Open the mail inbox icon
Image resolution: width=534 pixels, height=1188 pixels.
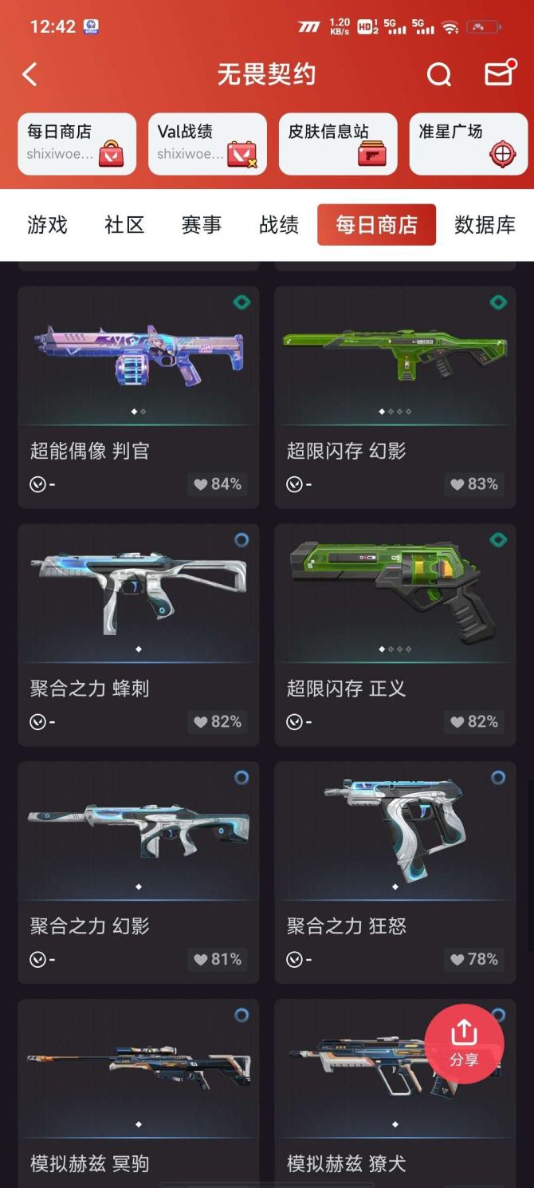coord(499,73)
